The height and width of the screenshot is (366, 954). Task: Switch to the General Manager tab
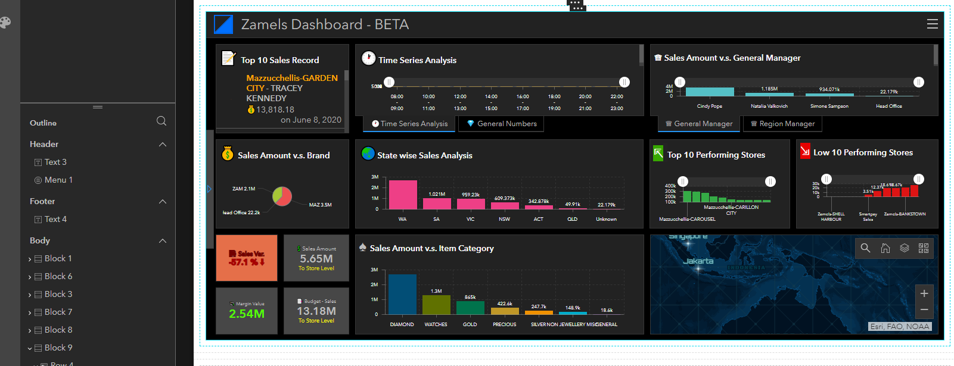pos(700,124)
